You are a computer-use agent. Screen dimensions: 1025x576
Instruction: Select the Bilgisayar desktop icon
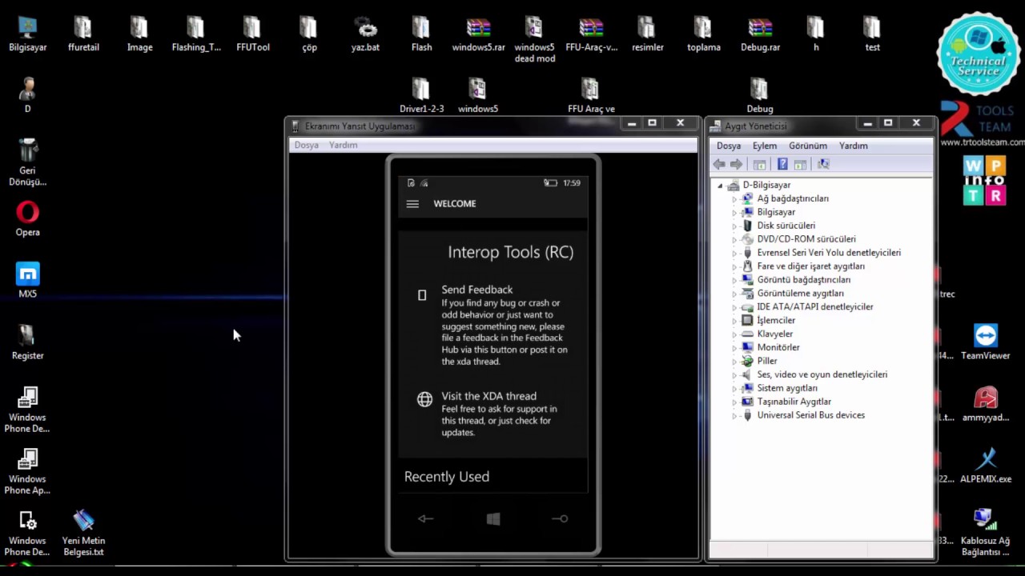click(27, 34)
